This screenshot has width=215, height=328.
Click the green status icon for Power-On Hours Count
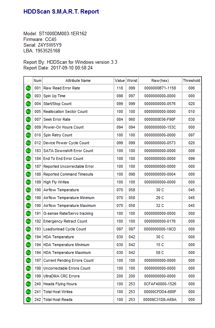pyautogui.click(x=28, y=127)
